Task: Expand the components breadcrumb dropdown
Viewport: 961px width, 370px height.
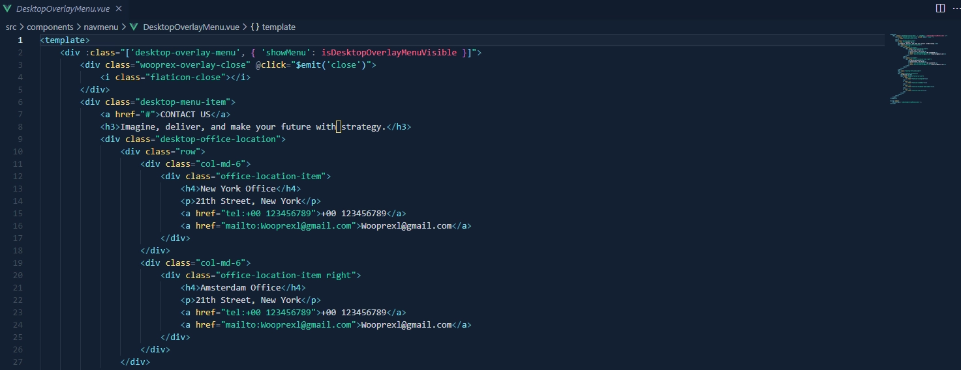Action: point(49,27)
